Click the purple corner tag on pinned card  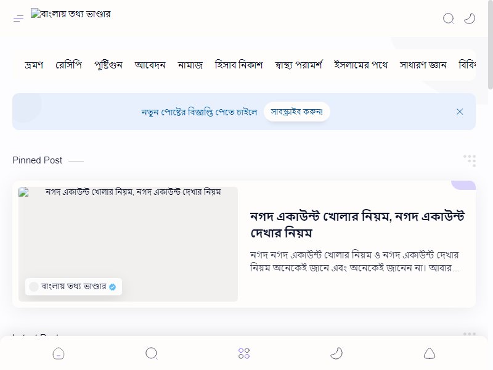463,185
